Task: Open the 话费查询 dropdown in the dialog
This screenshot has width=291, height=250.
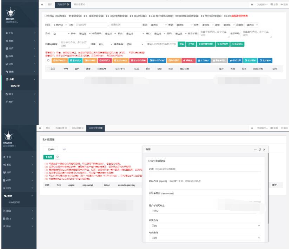Action: [205, 226]
